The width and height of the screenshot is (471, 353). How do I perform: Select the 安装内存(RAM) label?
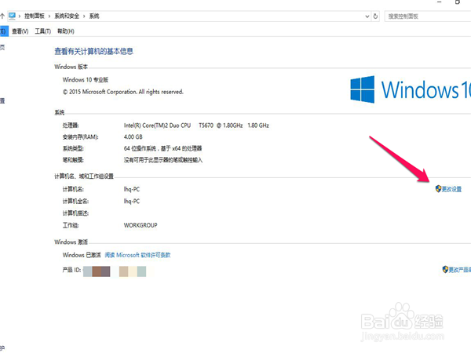(x=80, y=136)
